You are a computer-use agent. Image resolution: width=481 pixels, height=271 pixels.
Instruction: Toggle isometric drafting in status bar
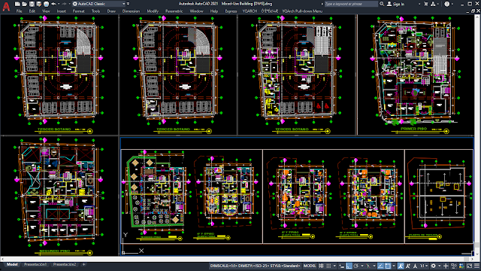[x=368, y=266]
